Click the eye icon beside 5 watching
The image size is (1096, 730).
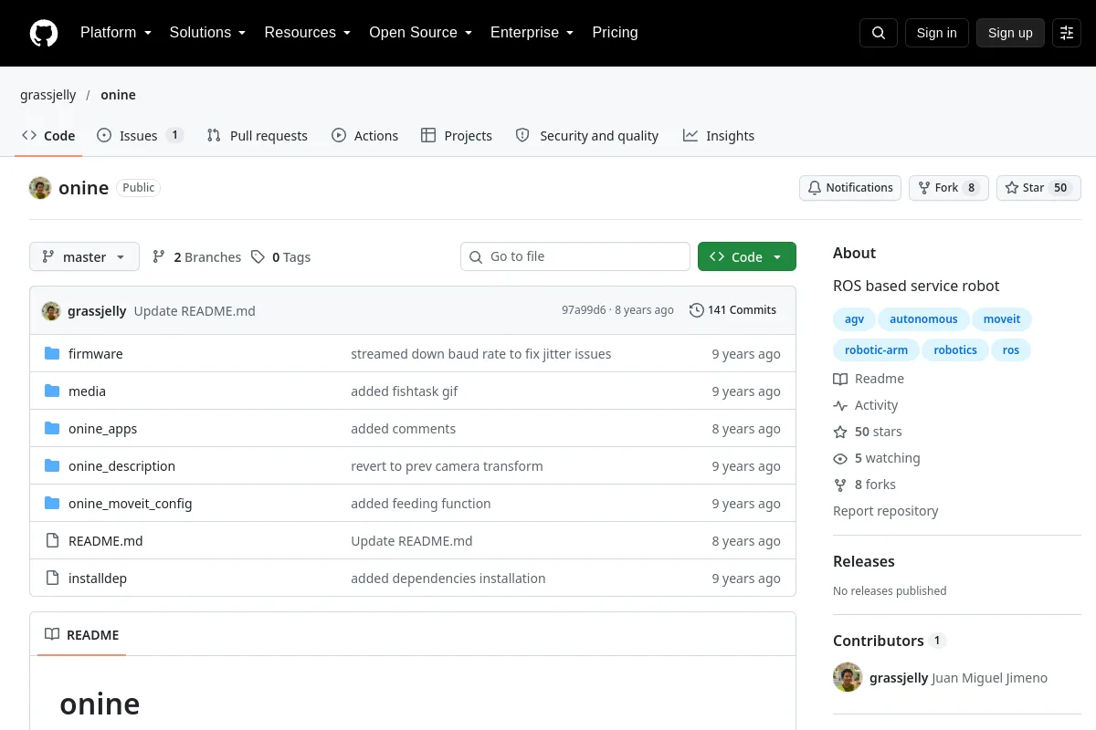pyautogui.click(x=840, y=458)
